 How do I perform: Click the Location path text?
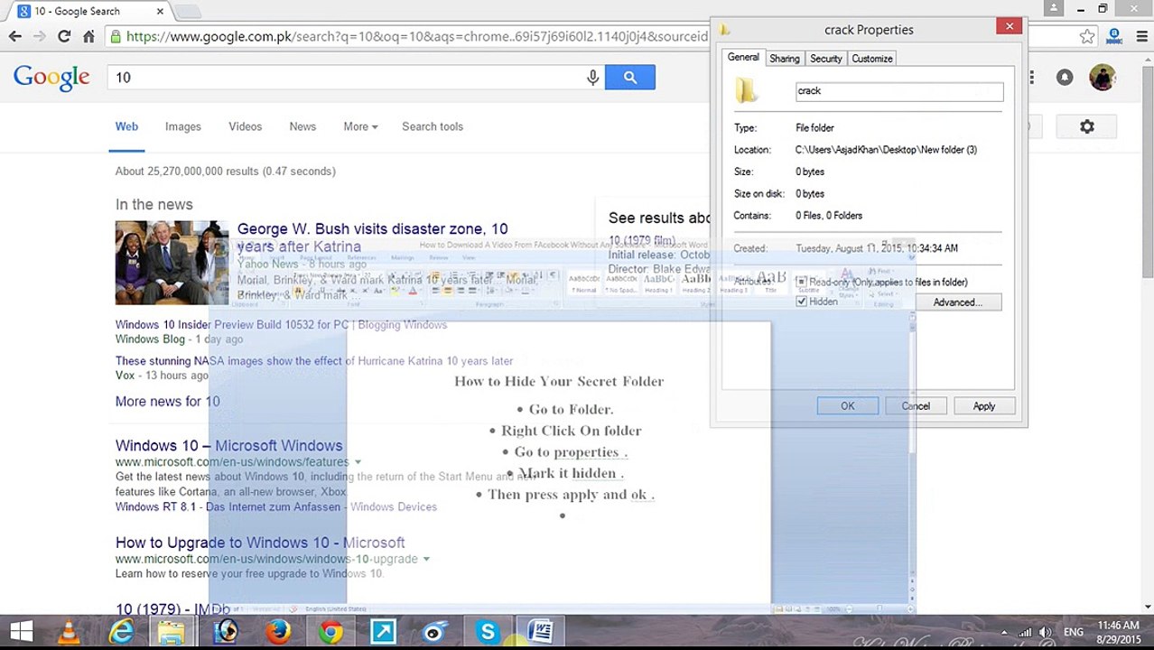[x=886, y=150]
